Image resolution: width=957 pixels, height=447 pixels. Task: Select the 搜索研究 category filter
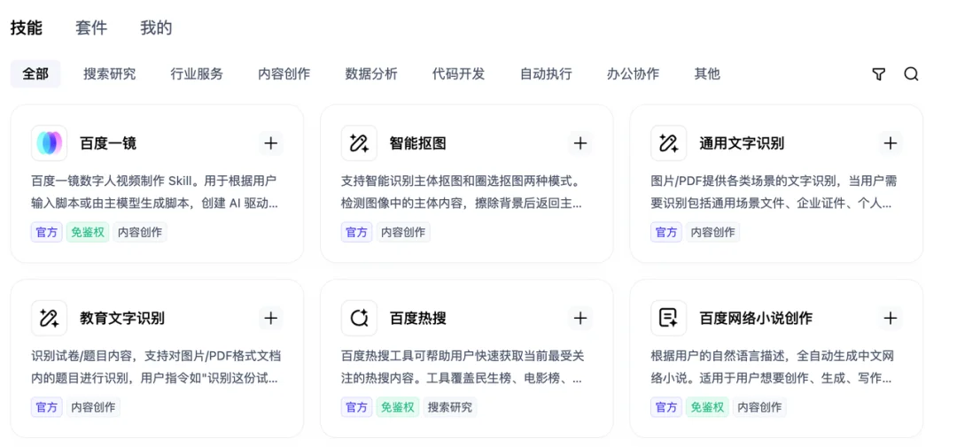pos(110,74)
